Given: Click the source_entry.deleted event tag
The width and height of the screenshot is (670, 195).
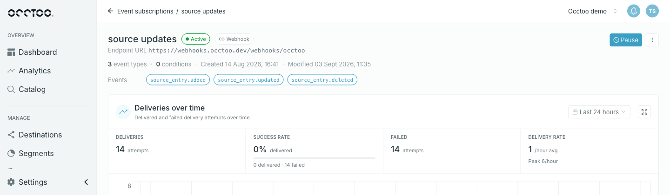Looking at the screenshot, I should (322, 80).
